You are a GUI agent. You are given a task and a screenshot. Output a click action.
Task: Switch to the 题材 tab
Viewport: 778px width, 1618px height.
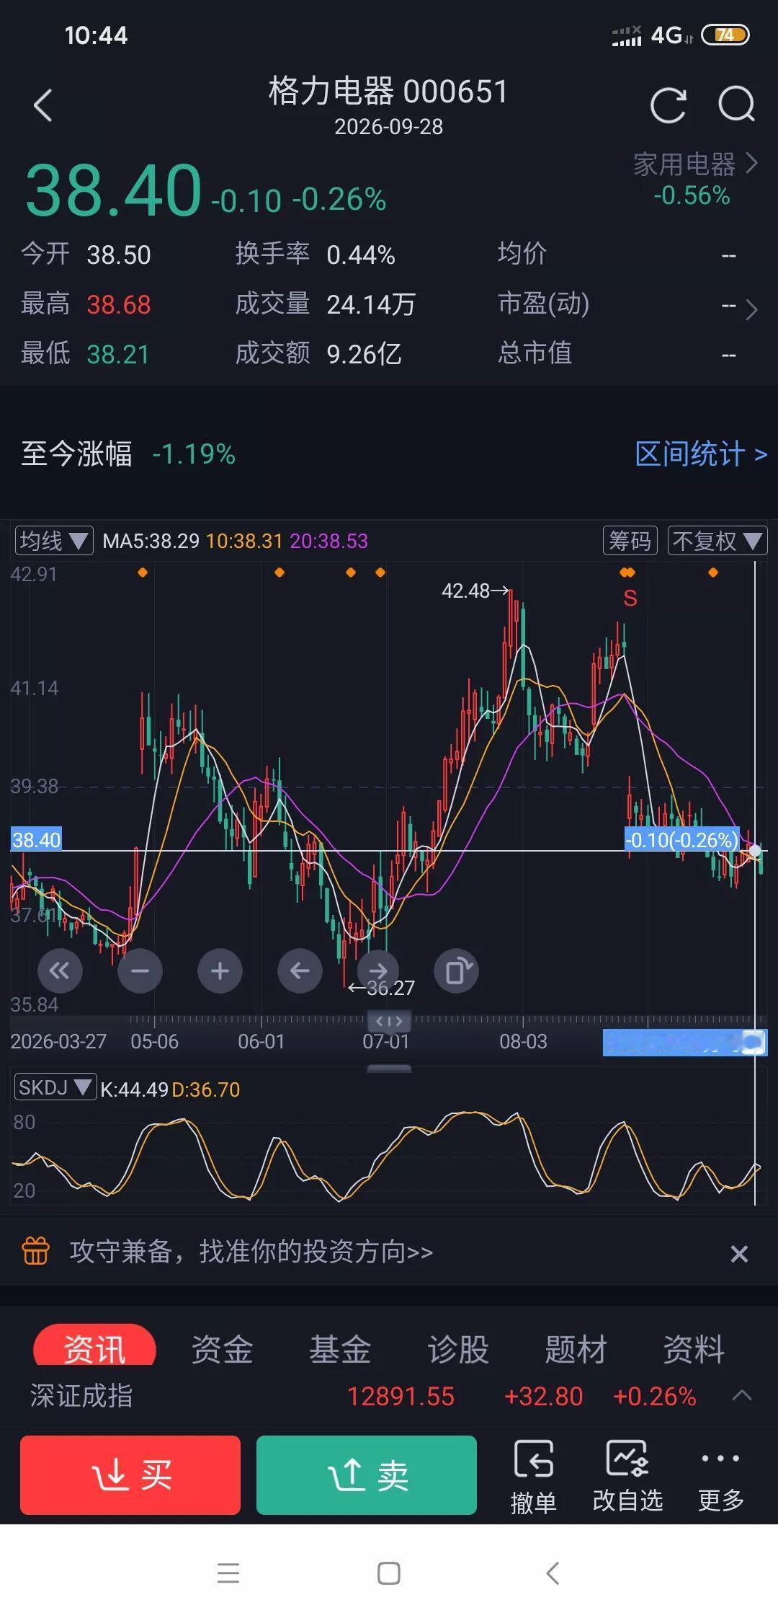[576, 1349]
